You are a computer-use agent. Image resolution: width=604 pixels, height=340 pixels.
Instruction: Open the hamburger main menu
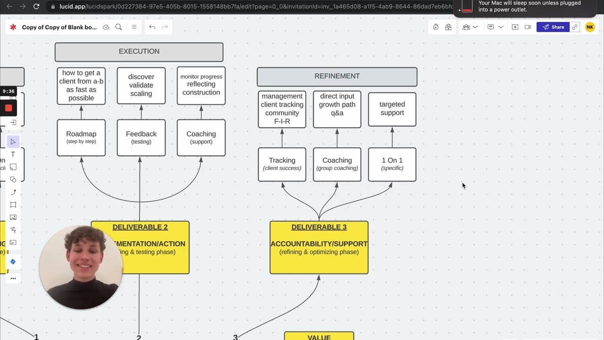[134, 27]
